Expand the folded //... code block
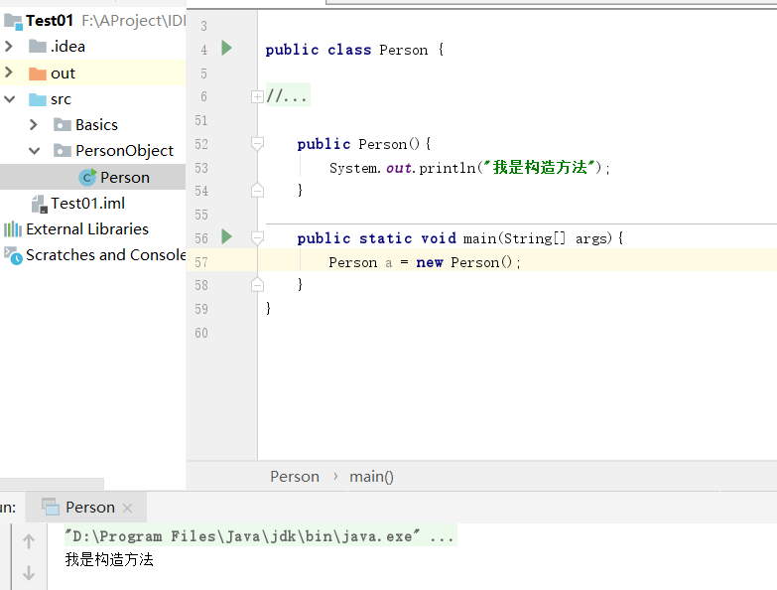 pos(257,96)
